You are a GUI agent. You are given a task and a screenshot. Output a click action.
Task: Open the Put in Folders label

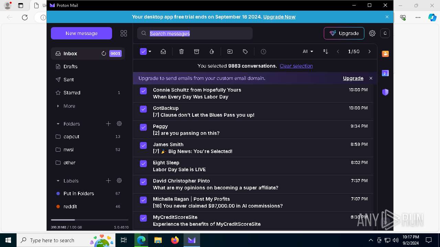pos(88,193)
